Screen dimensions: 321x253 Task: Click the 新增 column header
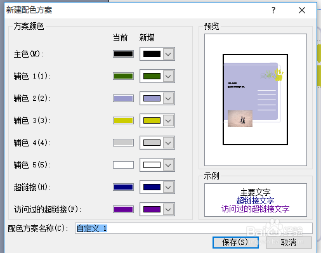coord(147,37)
